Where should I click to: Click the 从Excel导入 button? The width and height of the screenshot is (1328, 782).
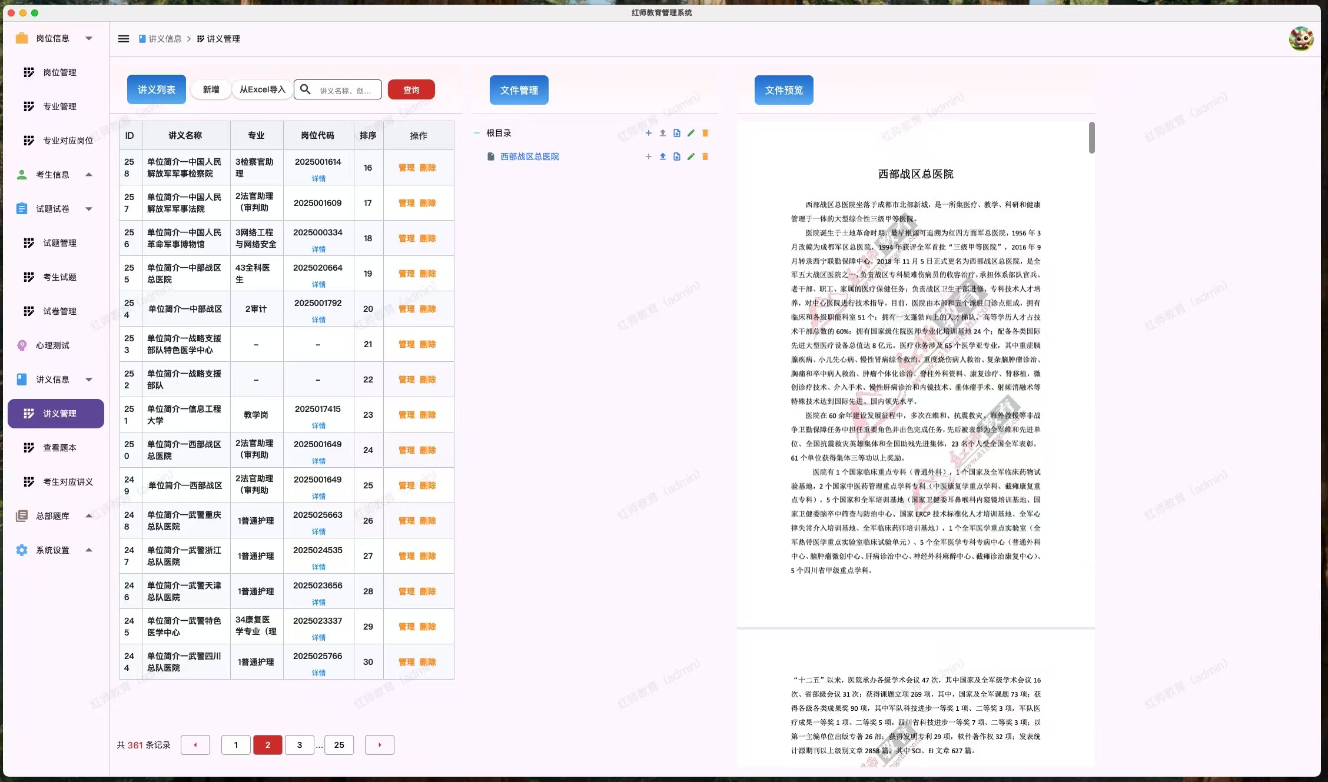coord(262,89)
